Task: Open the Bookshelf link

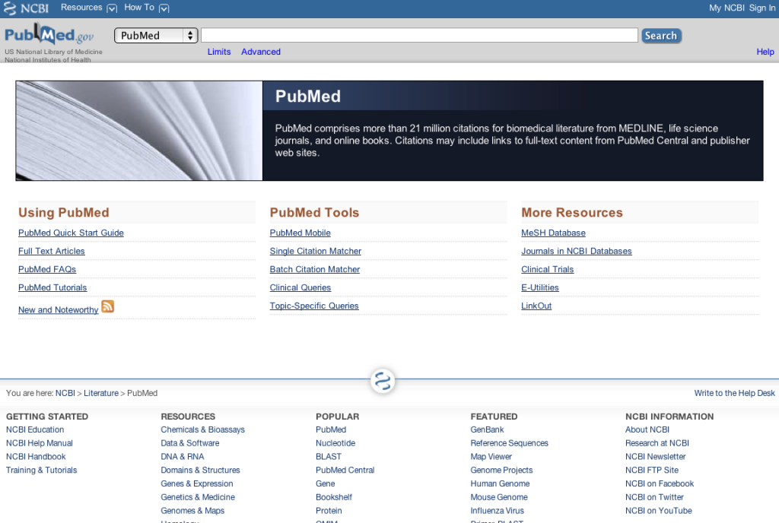Action: pos(334,496)
